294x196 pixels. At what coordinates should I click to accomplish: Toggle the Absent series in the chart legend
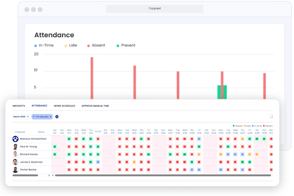(x=96, y=45)
